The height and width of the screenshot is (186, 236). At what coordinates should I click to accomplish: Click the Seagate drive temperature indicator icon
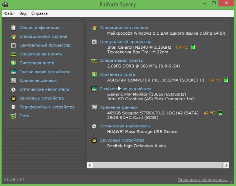point(220,112)
